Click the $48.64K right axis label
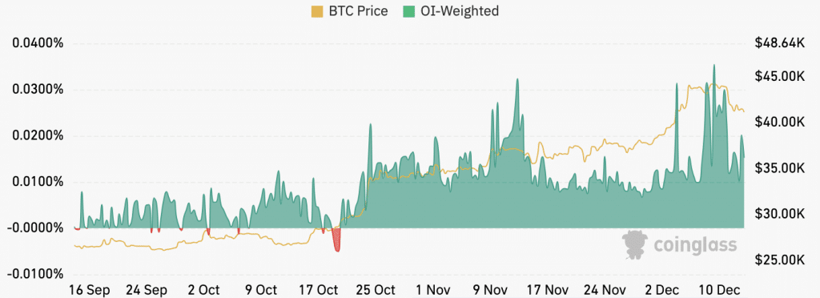 click(779, 43)
